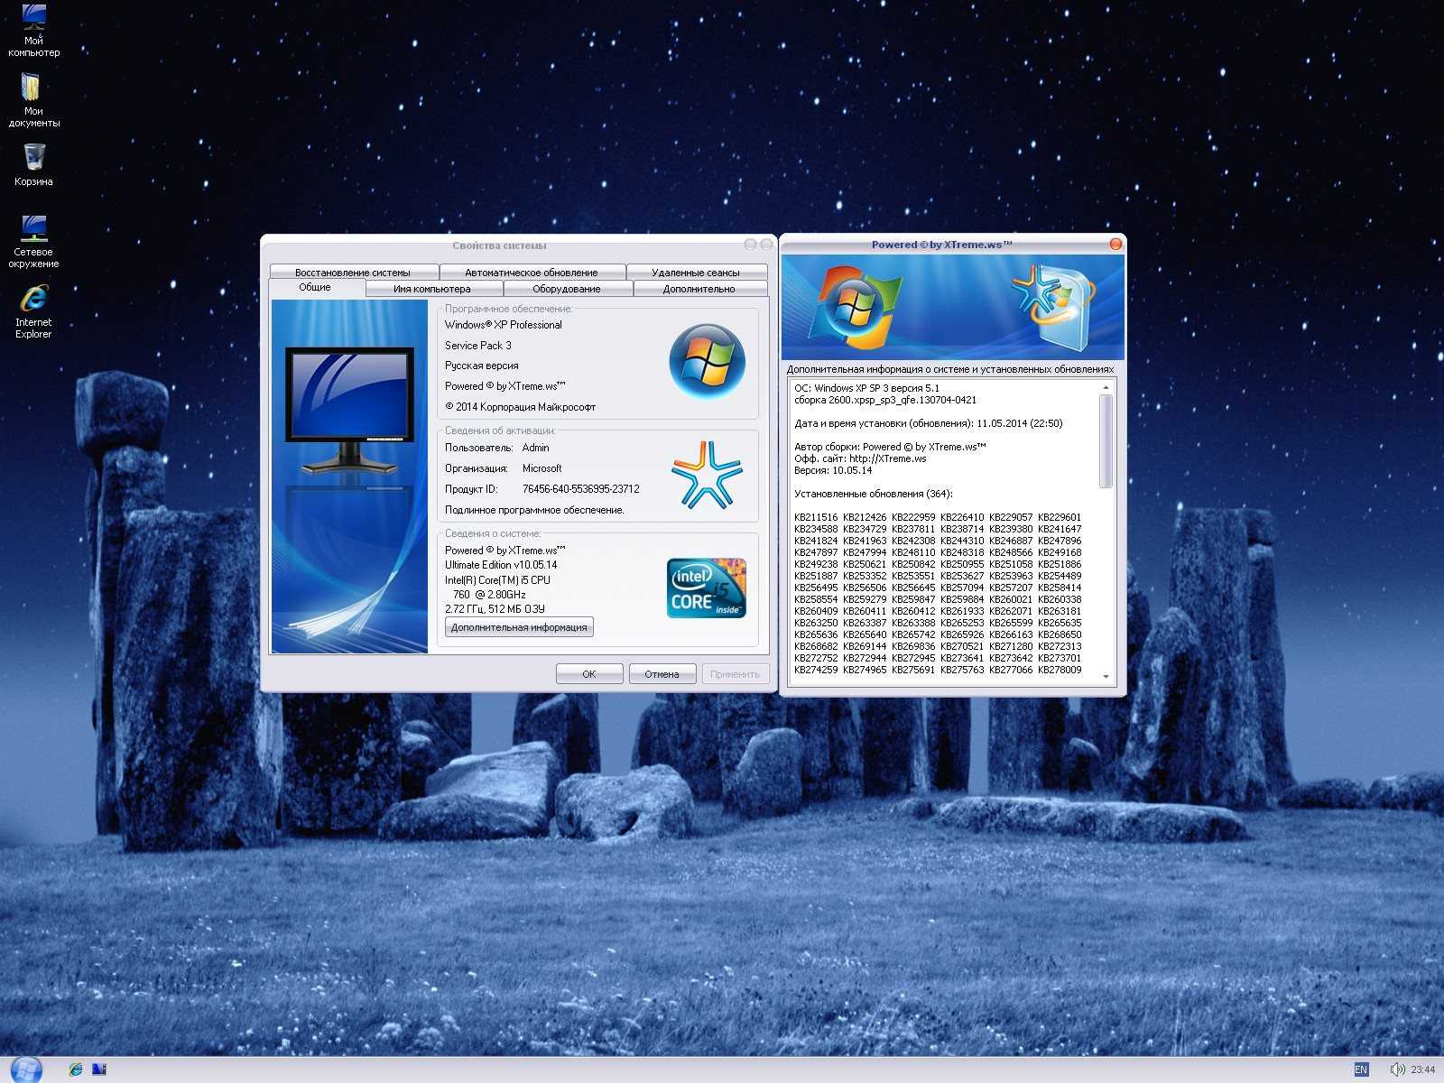Click the KB211516 entry in updates list

click(x=816, y=517)
